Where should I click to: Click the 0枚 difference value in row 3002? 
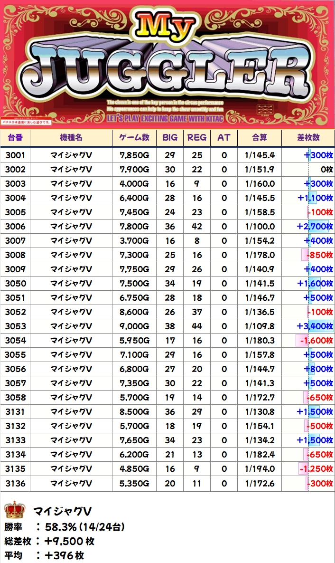pyautogui.click(x=327, y=170)
